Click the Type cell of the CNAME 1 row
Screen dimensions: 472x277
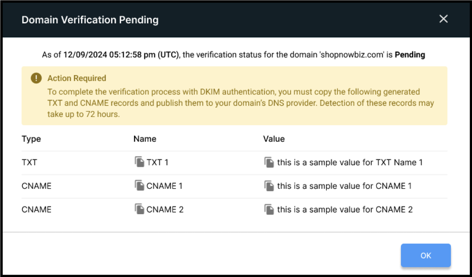pos(37,186)
